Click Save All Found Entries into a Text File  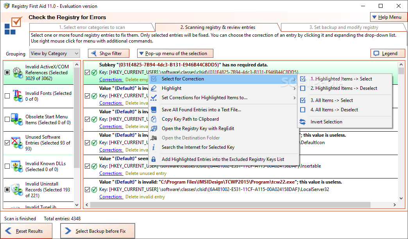point(224,110)
